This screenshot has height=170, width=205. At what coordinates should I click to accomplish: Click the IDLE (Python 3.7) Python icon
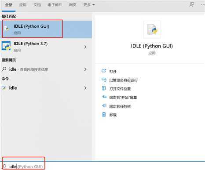click(6, 46)
